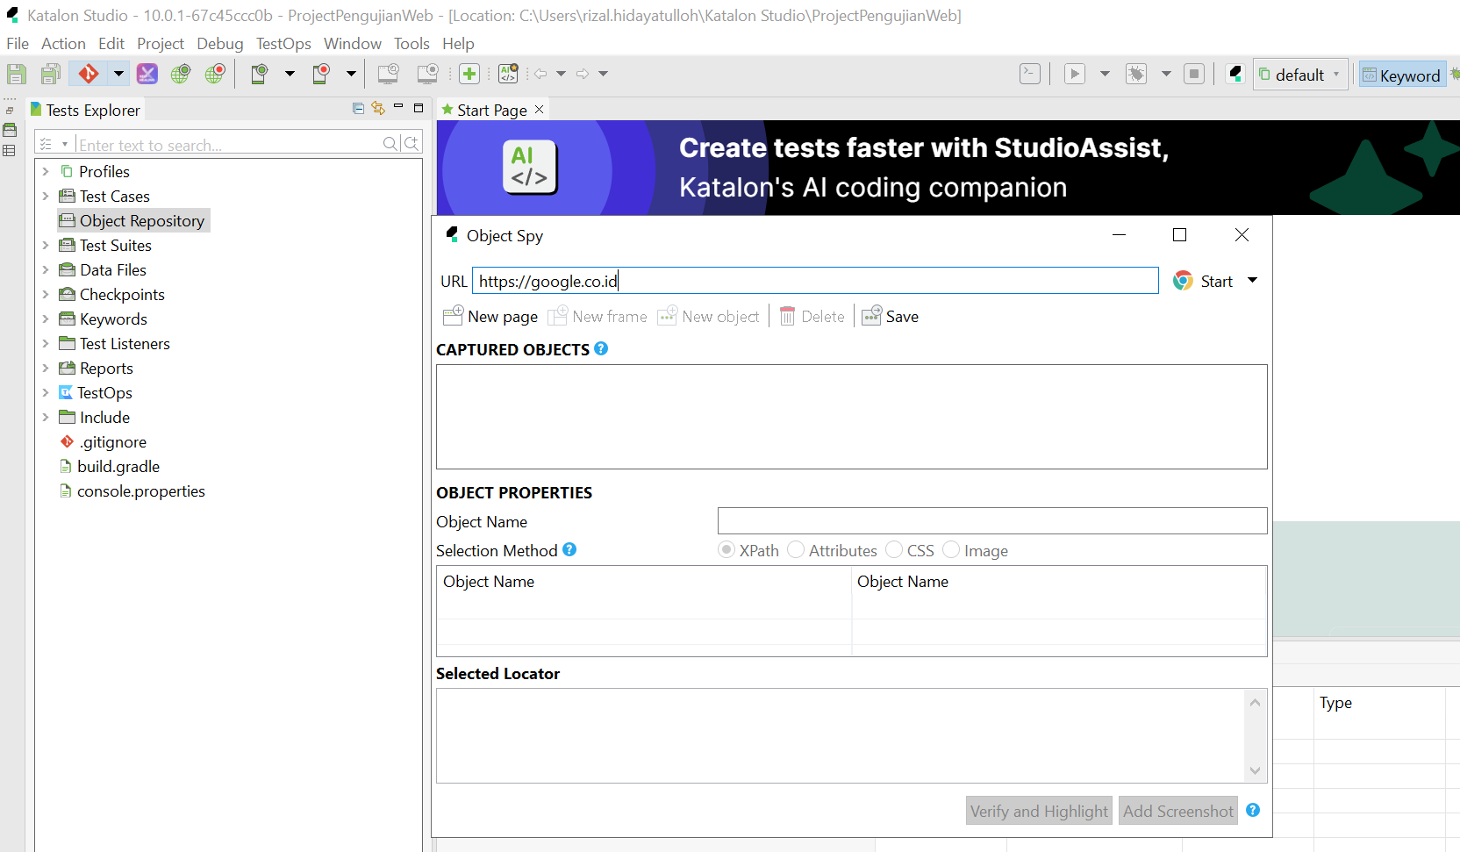Open the StudioAssist AI code toolbar icon

(x=508, y=74)
